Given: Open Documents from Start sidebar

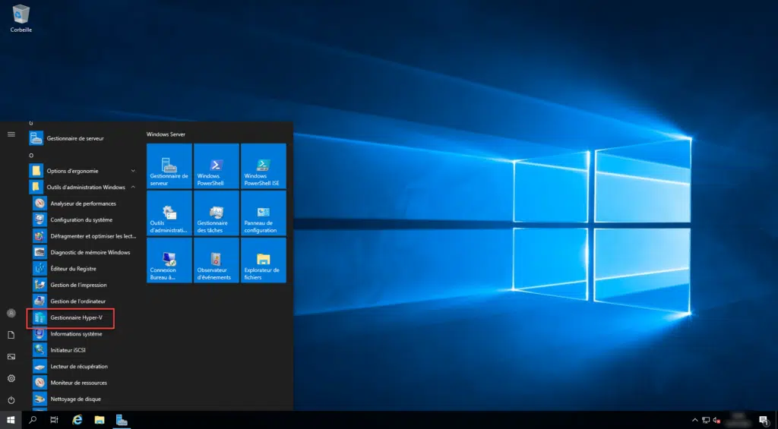Looking at the screenshot, I should click(11, 336).
